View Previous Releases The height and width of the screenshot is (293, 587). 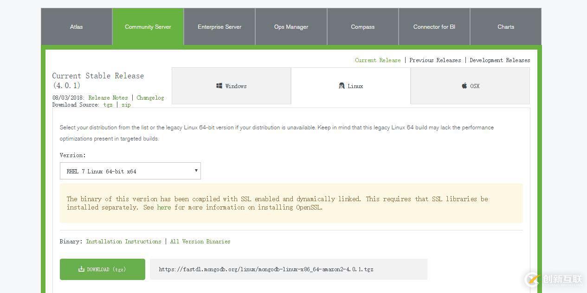click(x=435, y=60)
